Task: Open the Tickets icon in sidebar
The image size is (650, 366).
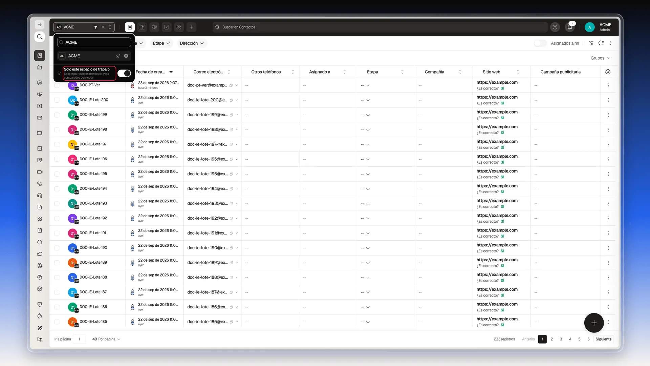Action: pos(40,133)
